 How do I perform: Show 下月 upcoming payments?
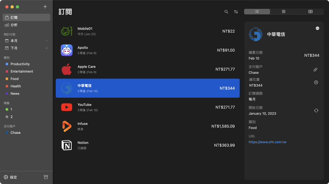click(27, 48)
